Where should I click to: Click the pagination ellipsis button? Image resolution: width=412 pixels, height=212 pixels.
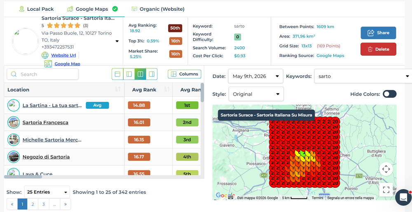(54, 204)
